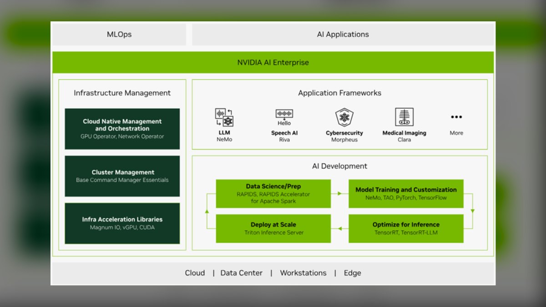Click the Data Science/Prep block

pyautogui.click(x=273, y=194)
